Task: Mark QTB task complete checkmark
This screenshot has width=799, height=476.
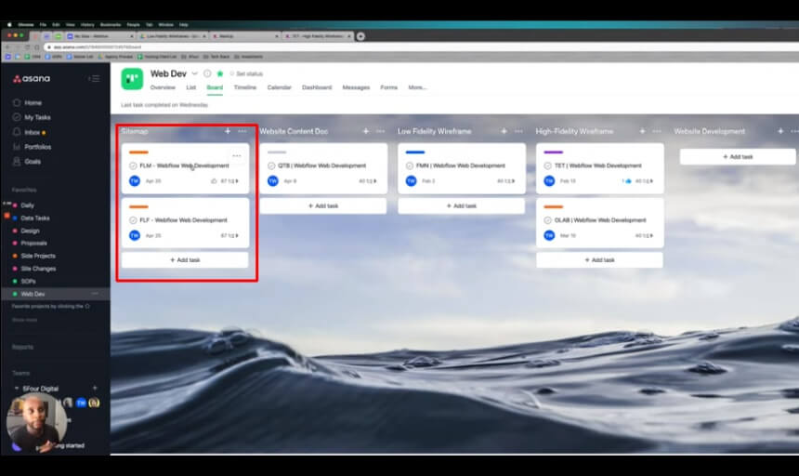Action: 271,165
